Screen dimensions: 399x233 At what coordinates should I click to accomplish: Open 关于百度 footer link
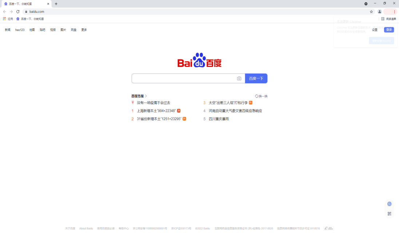(x=70, y=228)
